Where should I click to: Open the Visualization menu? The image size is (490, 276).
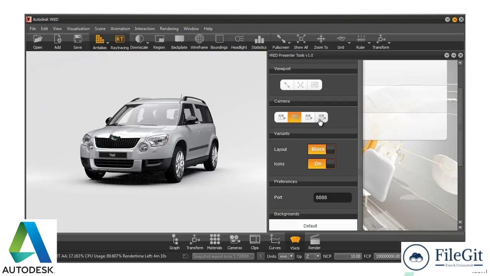pos(78,29)
